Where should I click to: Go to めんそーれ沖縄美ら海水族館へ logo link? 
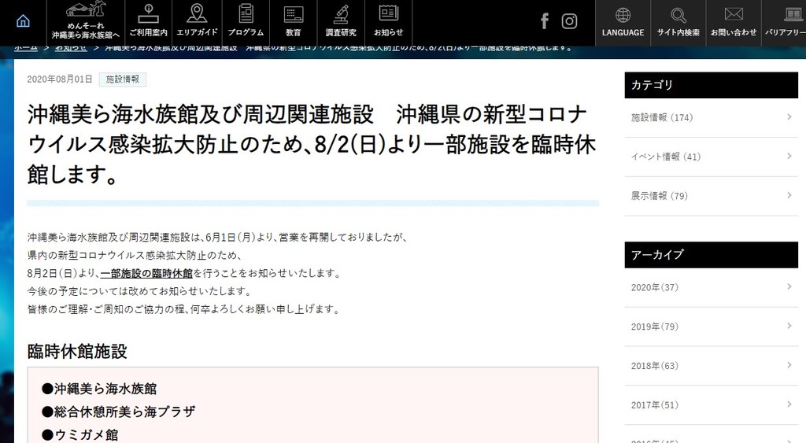click(x=85, y=21)
